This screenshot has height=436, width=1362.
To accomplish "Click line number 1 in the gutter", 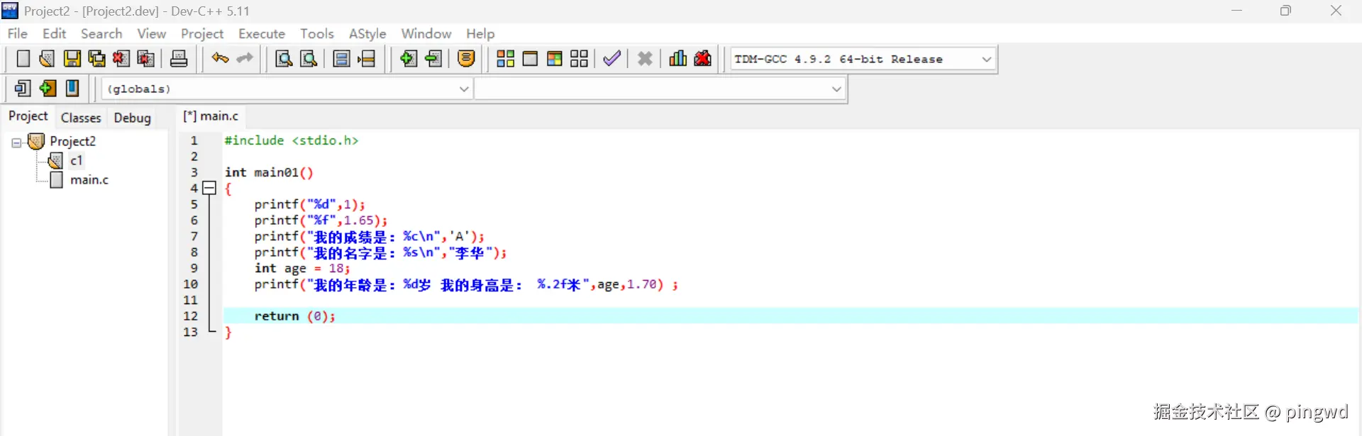I will click(194, 140).
